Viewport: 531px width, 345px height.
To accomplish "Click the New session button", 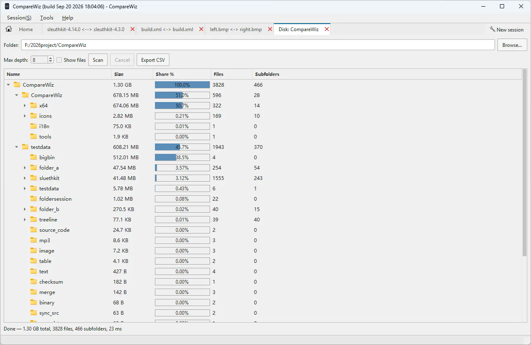I will point(506,29).
